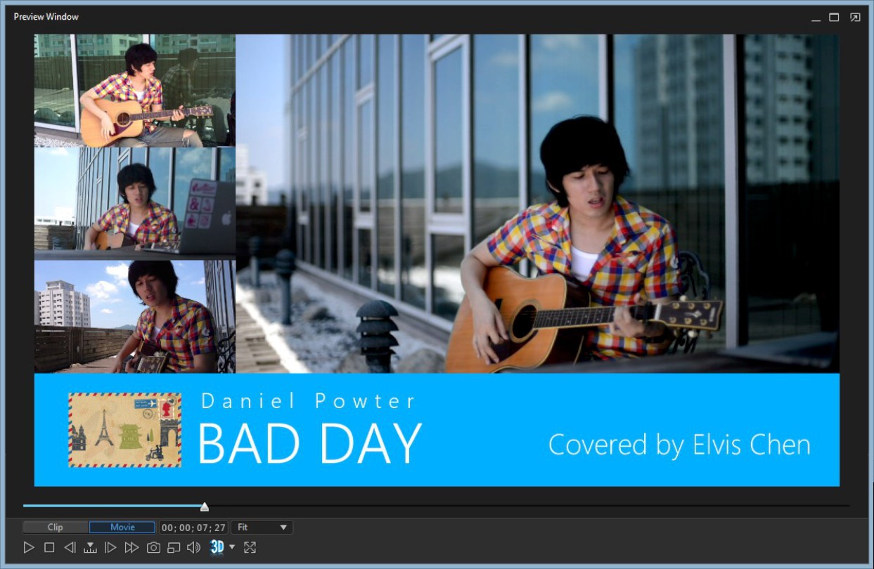
Task: Click the unplayed part of the preview seek bar
Action: click(x=529, y=505)
